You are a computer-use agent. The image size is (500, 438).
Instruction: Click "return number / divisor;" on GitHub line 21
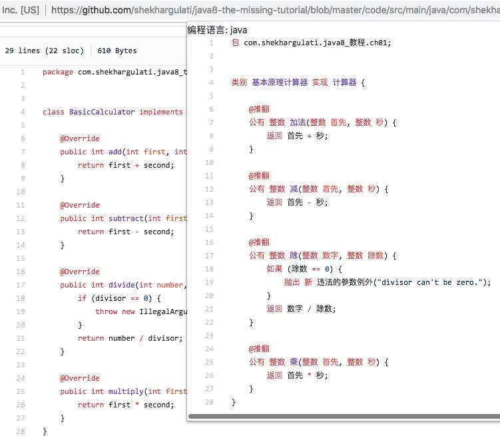pyautogui.click(x=130, y=338)
